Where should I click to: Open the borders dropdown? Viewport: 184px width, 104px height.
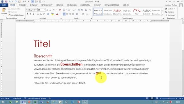click(x=90, y=14)
